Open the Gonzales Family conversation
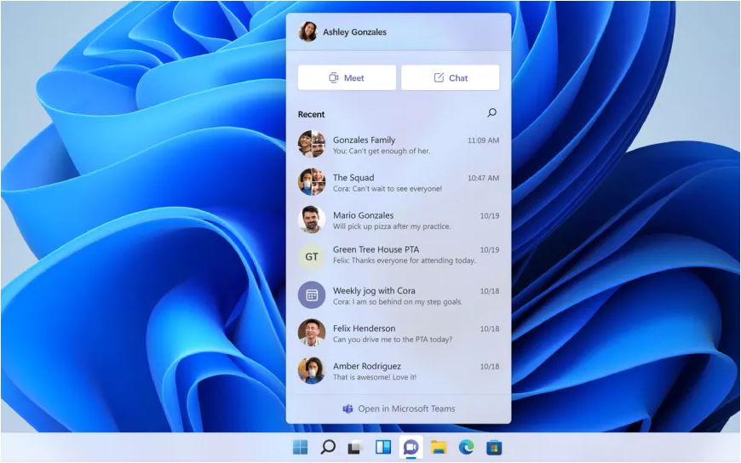 399,145
